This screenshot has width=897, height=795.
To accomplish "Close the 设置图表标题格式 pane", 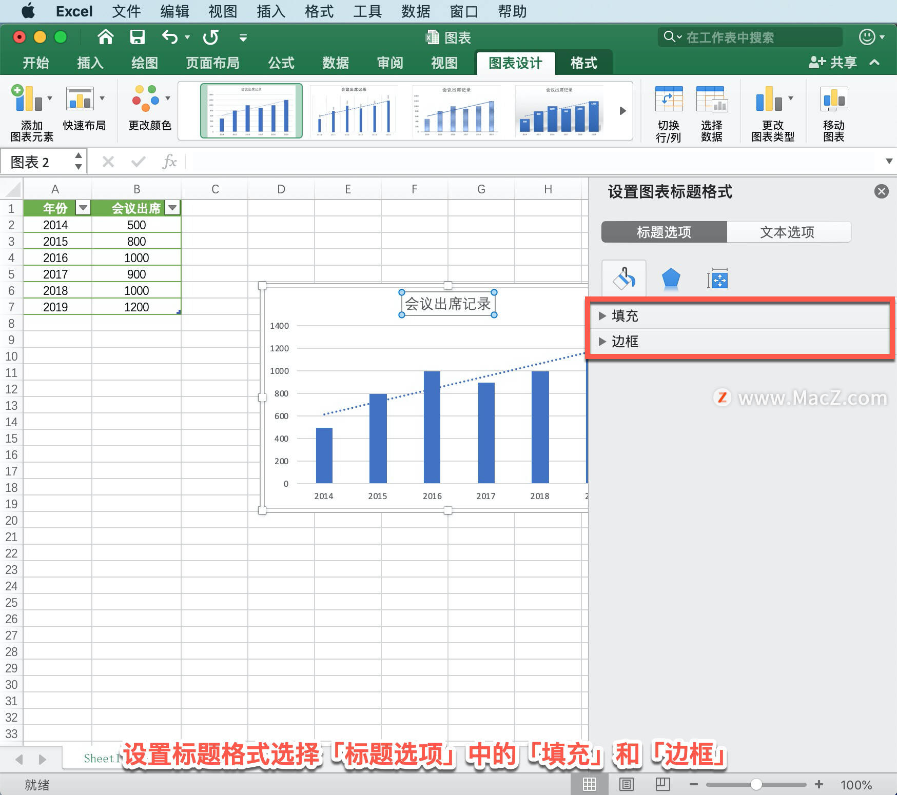I will [881, 191].
